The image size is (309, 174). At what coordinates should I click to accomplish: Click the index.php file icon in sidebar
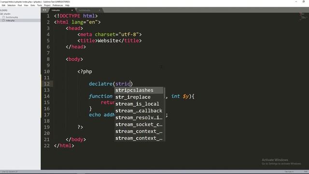tap(3, 20)
